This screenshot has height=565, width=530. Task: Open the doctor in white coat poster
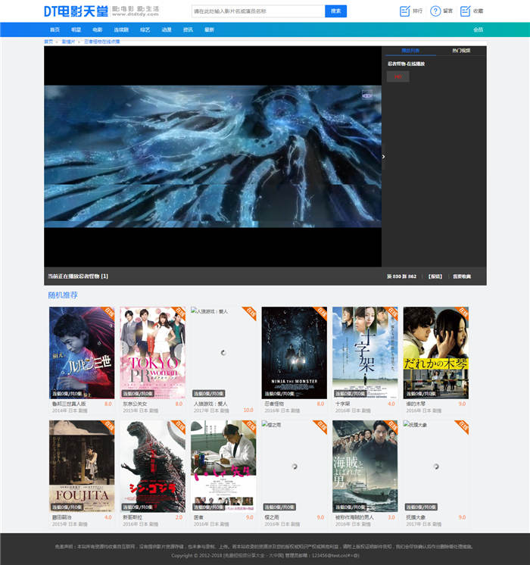223,466
